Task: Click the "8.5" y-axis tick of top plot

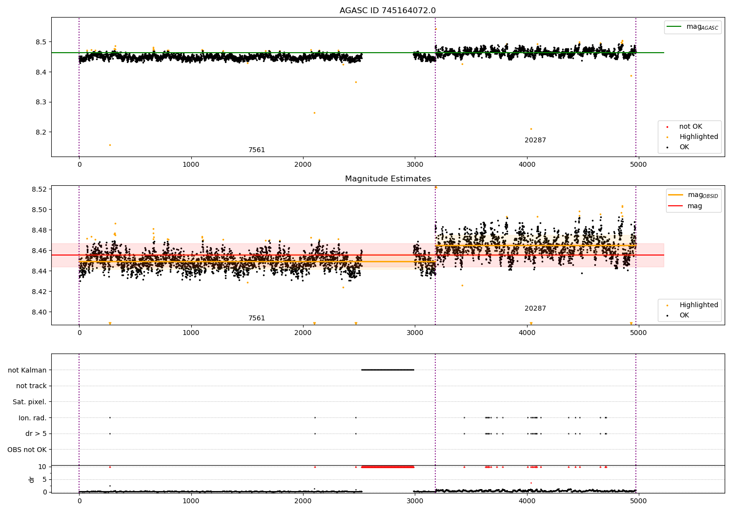Action: click(x=41, y=42)
